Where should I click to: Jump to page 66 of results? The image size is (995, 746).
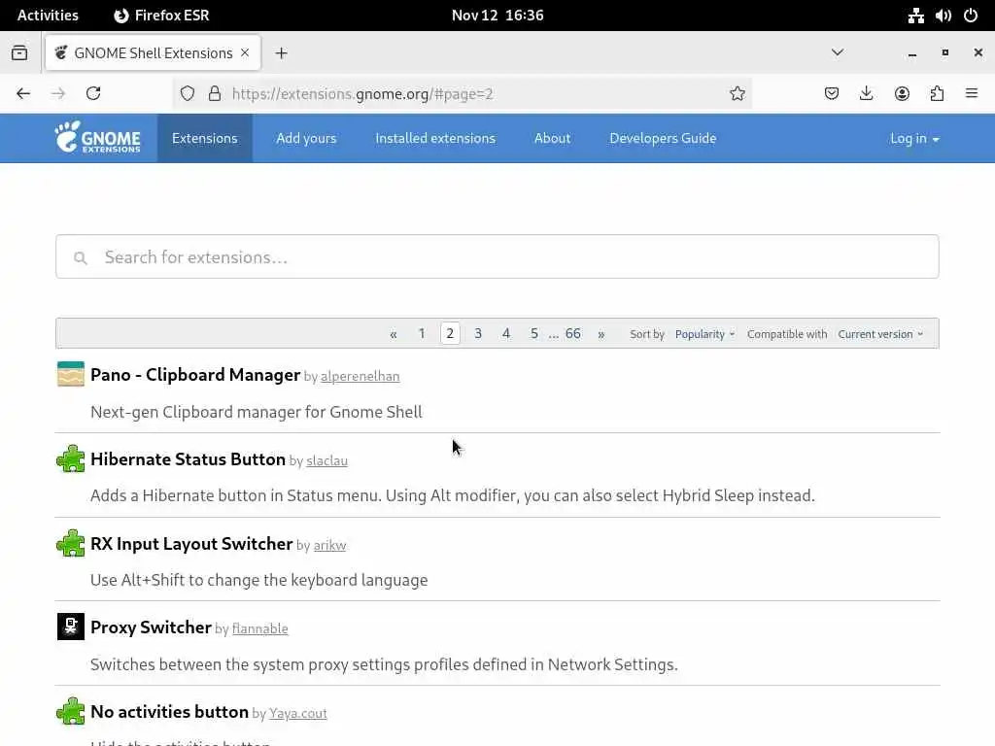point(573,333)
